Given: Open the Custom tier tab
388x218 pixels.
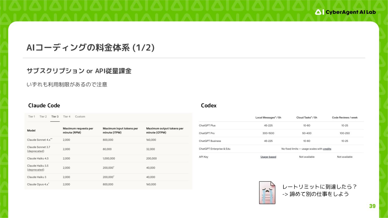Looking at the screenshot, I should (80, 117).
